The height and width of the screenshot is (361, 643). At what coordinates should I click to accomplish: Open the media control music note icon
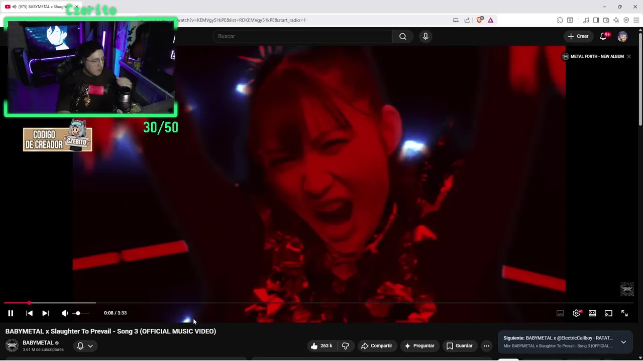(586, 20)
